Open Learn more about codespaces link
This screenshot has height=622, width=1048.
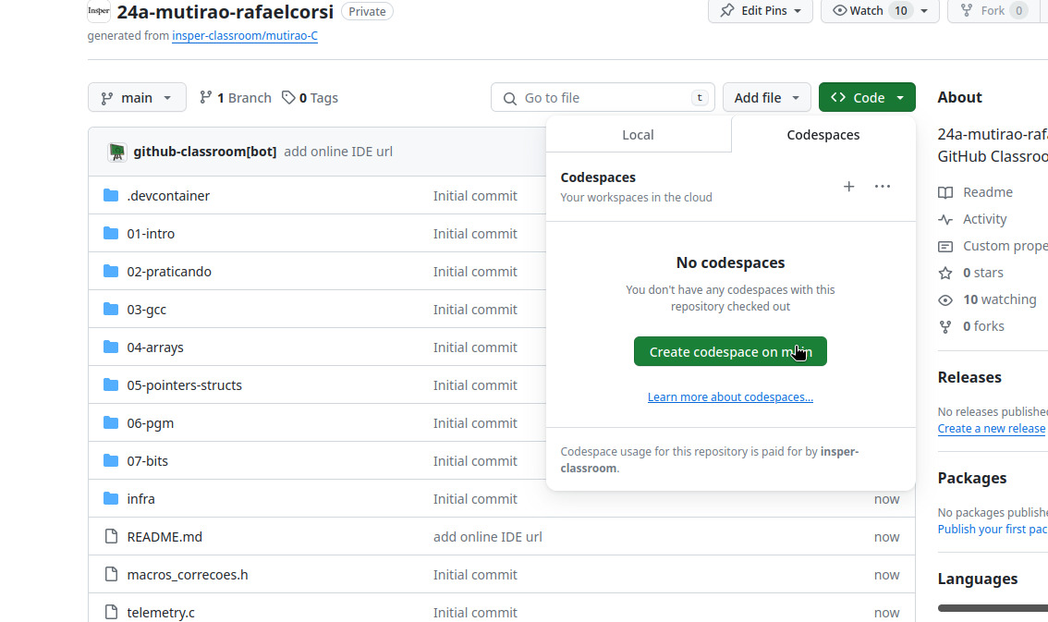click(x=730, y=396)
